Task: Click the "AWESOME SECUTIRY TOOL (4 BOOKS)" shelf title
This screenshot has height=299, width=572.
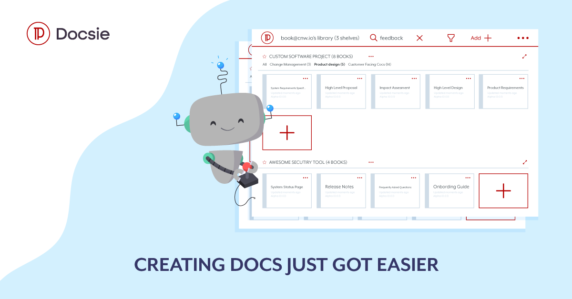Action: tap(308, 162)
